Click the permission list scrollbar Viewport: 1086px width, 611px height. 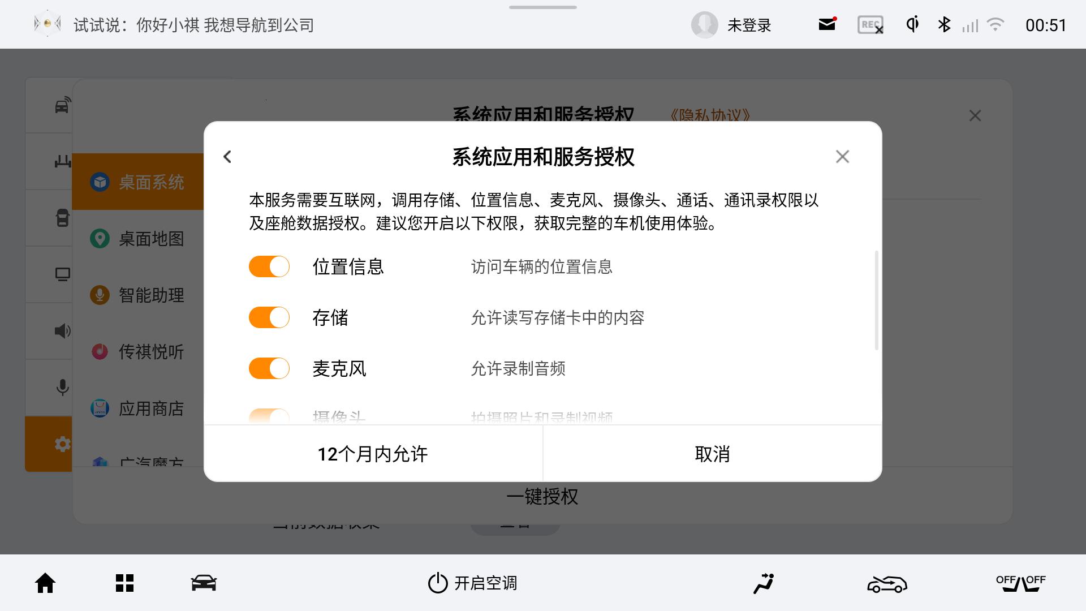[x=877, y=300]
